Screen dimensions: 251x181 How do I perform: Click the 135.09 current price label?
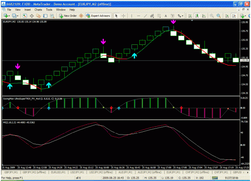[x=245, y=60]
